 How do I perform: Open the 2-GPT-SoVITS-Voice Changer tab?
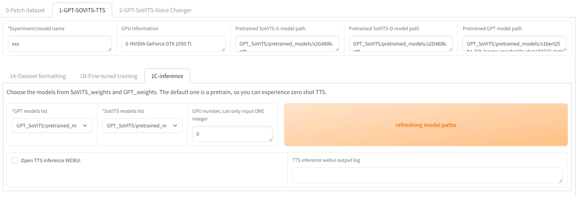pyautogui.click(x=155, y=10)
